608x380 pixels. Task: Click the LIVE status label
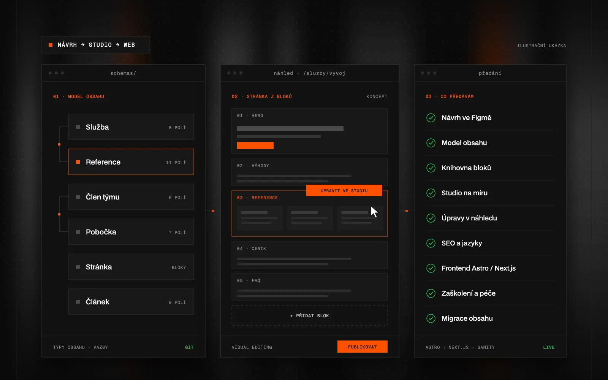(549, 347)
